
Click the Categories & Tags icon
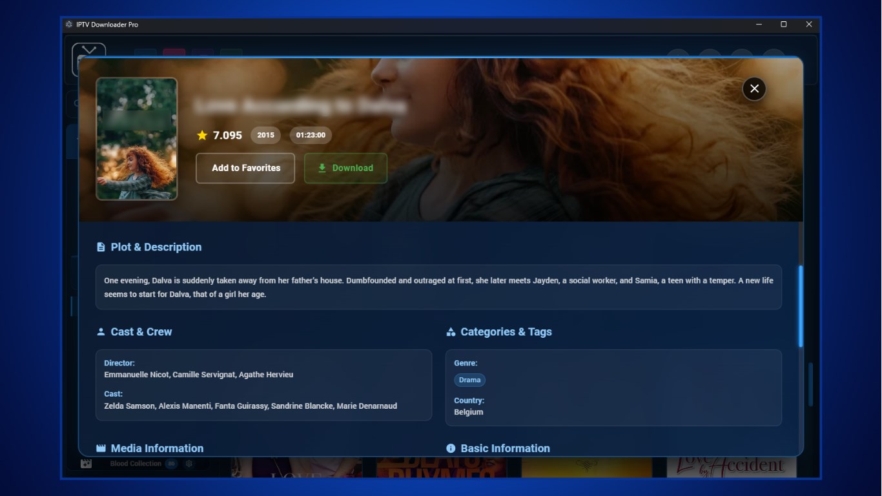point(450,331)
